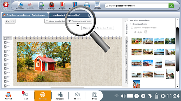This screenshot has width=181, height=101.
Task: Select the Nov page
Action: pos(7,86)
